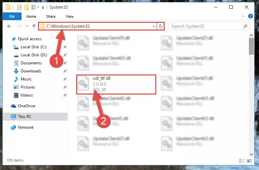Switch to details view icon
The height and width of the screenshot is (170, 259).
click(x=242, y=161)
